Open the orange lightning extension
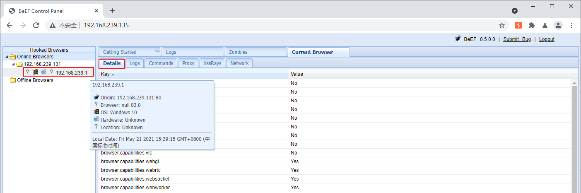The width and height of the screenshot is (581, 193). pyautogui.click(x=518, y=25)
